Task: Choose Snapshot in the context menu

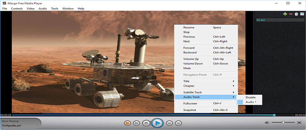Action: (x=206, y=110)
